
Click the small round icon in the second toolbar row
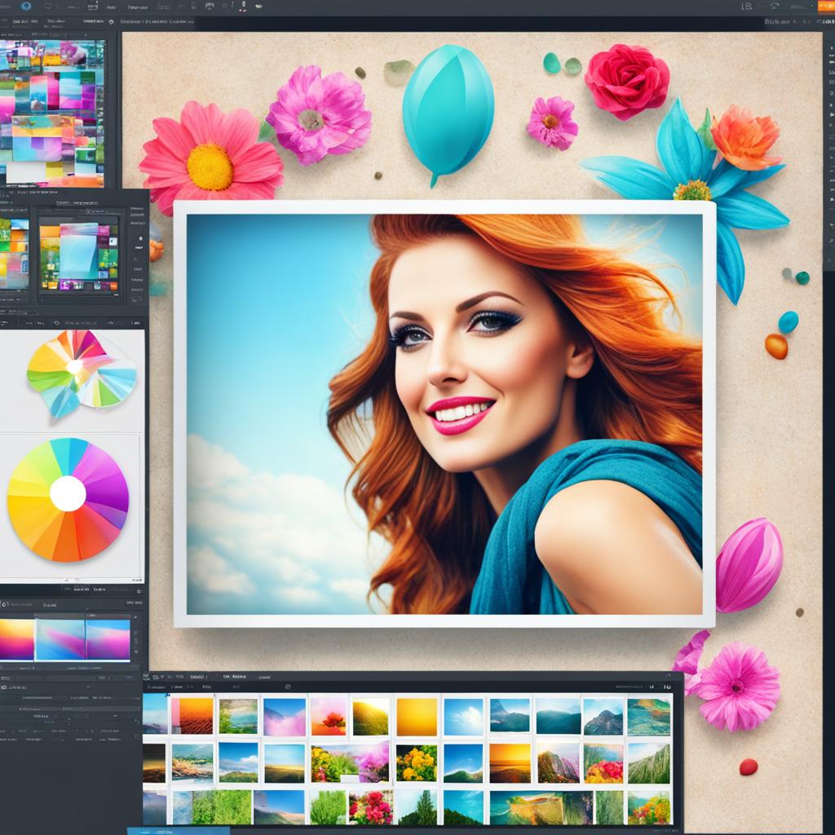point(111,22)
